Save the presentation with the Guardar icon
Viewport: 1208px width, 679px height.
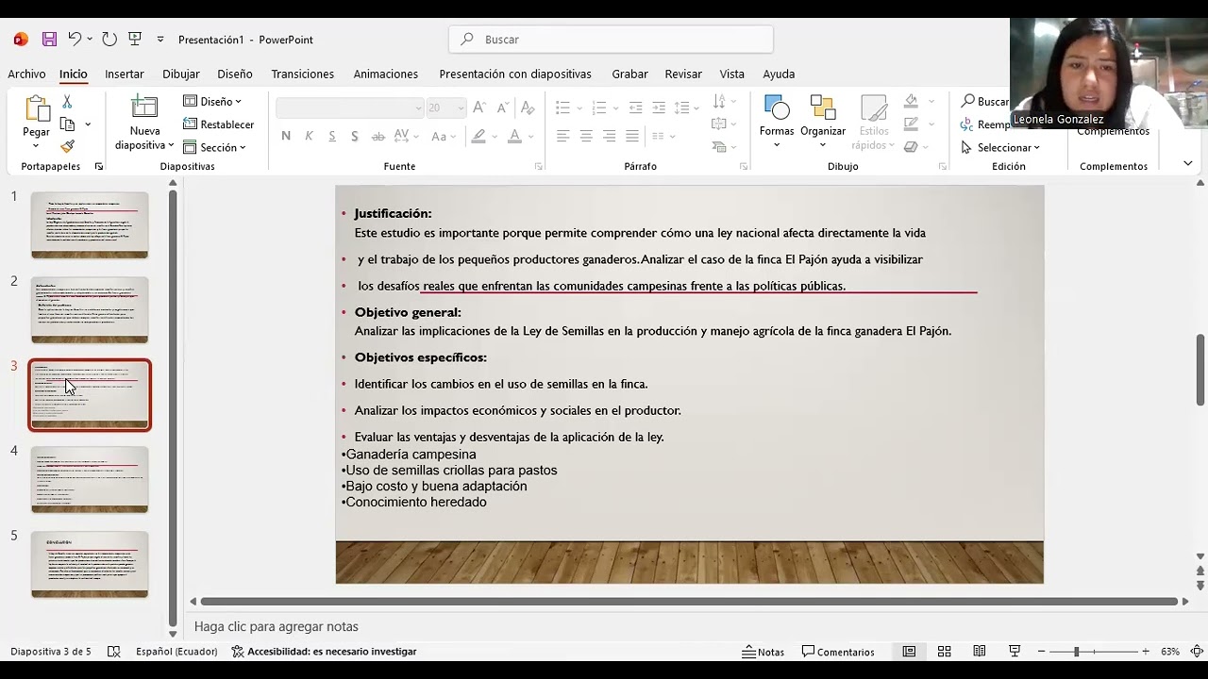49,40
